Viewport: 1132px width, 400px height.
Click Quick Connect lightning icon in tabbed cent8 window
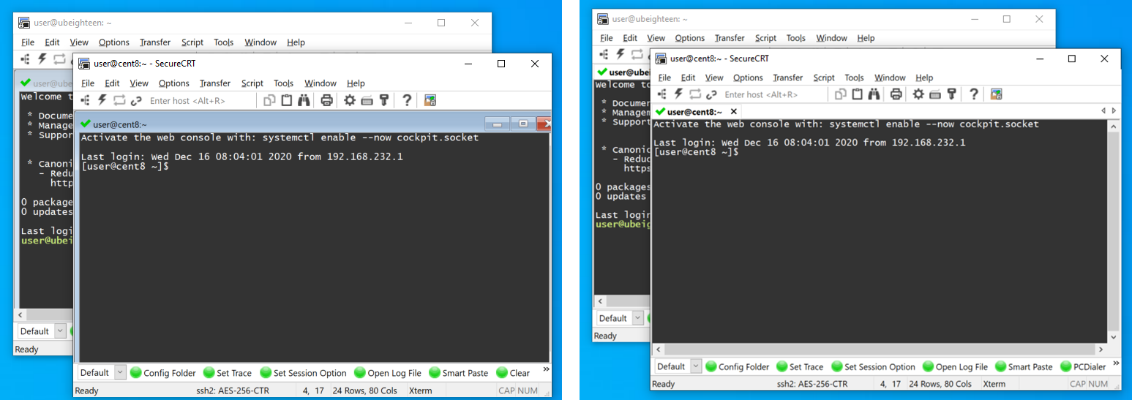(678, 94)
